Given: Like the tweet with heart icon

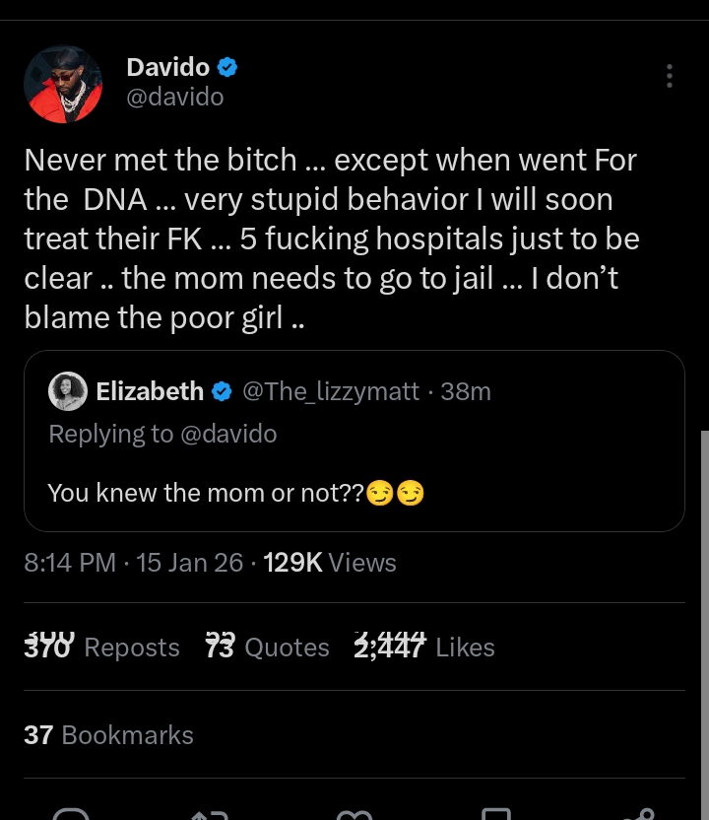Looking at the screenshot, I should point(354,814).
